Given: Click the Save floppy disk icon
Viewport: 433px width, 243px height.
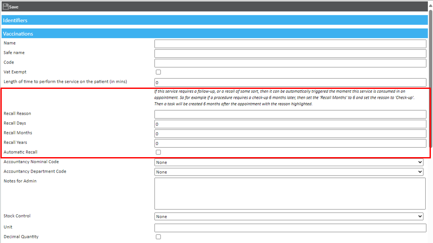Looking at the screenshot, I should click(x=6, y=6).
